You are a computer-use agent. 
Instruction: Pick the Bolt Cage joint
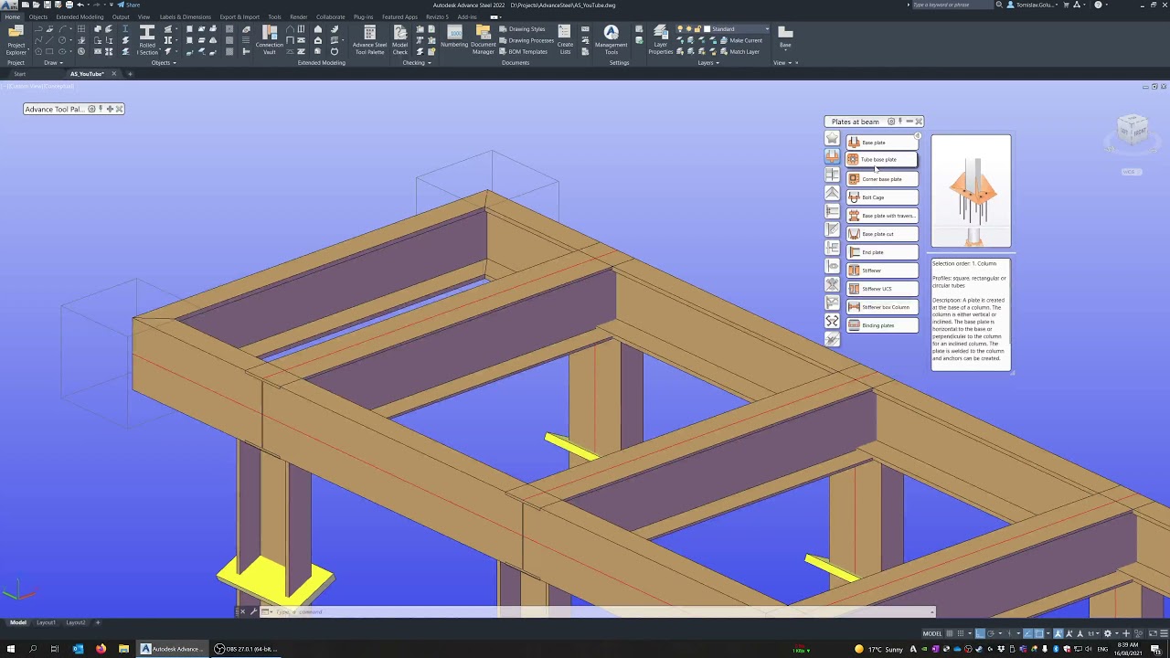(x=882, y=197)
